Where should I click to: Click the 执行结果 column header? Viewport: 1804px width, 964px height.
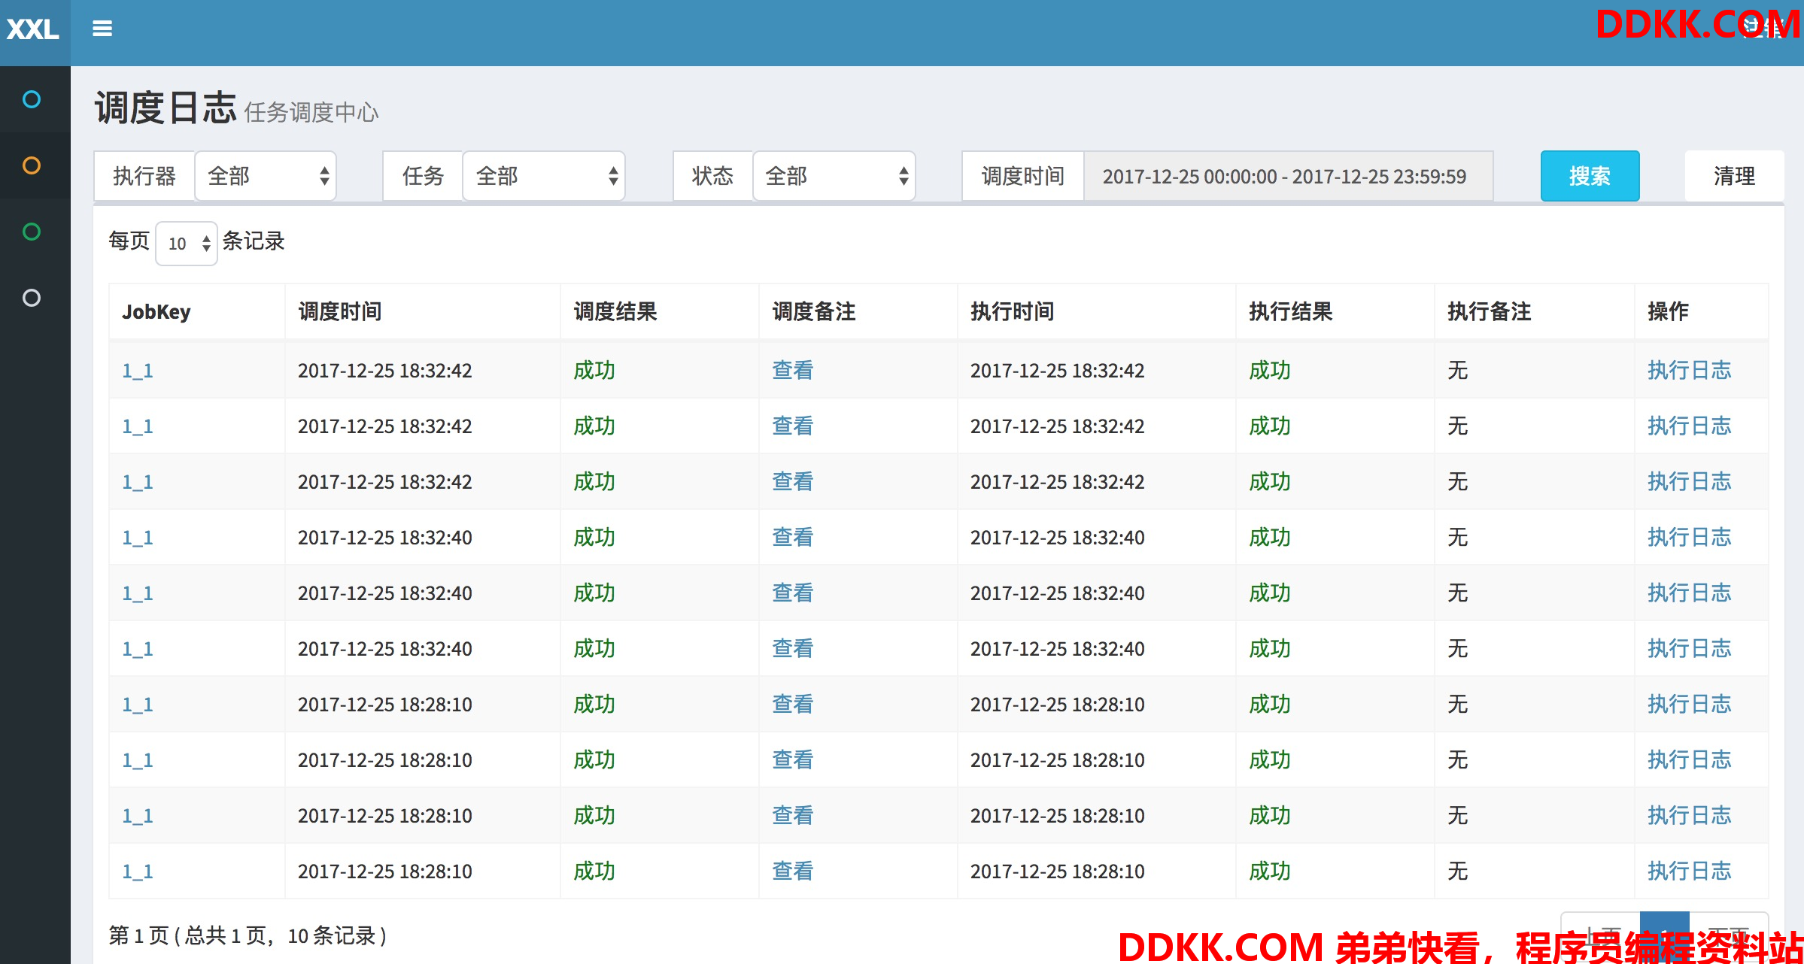1290,311
